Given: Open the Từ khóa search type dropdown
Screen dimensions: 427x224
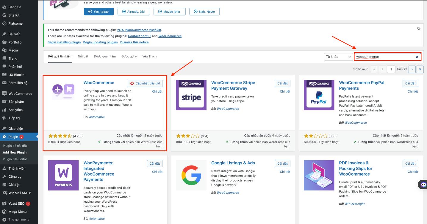Looking at the screenshot, I should [x=338, y=57].
